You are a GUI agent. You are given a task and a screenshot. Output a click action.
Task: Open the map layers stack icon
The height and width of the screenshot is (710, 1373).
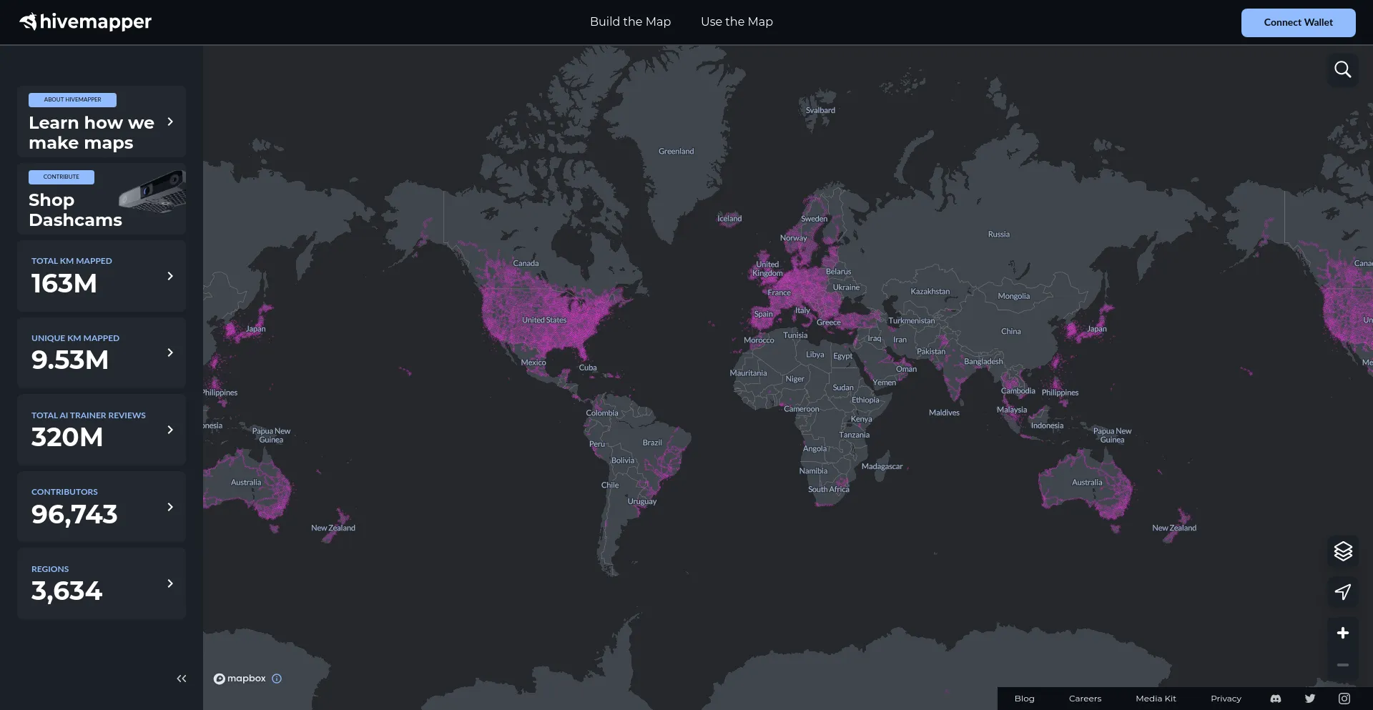click(x=1342, y=551)
